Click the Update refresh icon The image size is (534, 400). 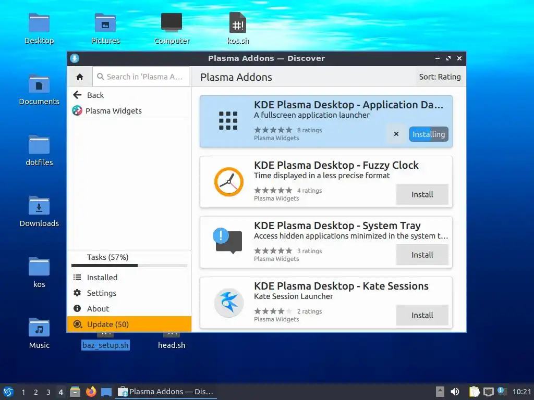tap(78, 324)
